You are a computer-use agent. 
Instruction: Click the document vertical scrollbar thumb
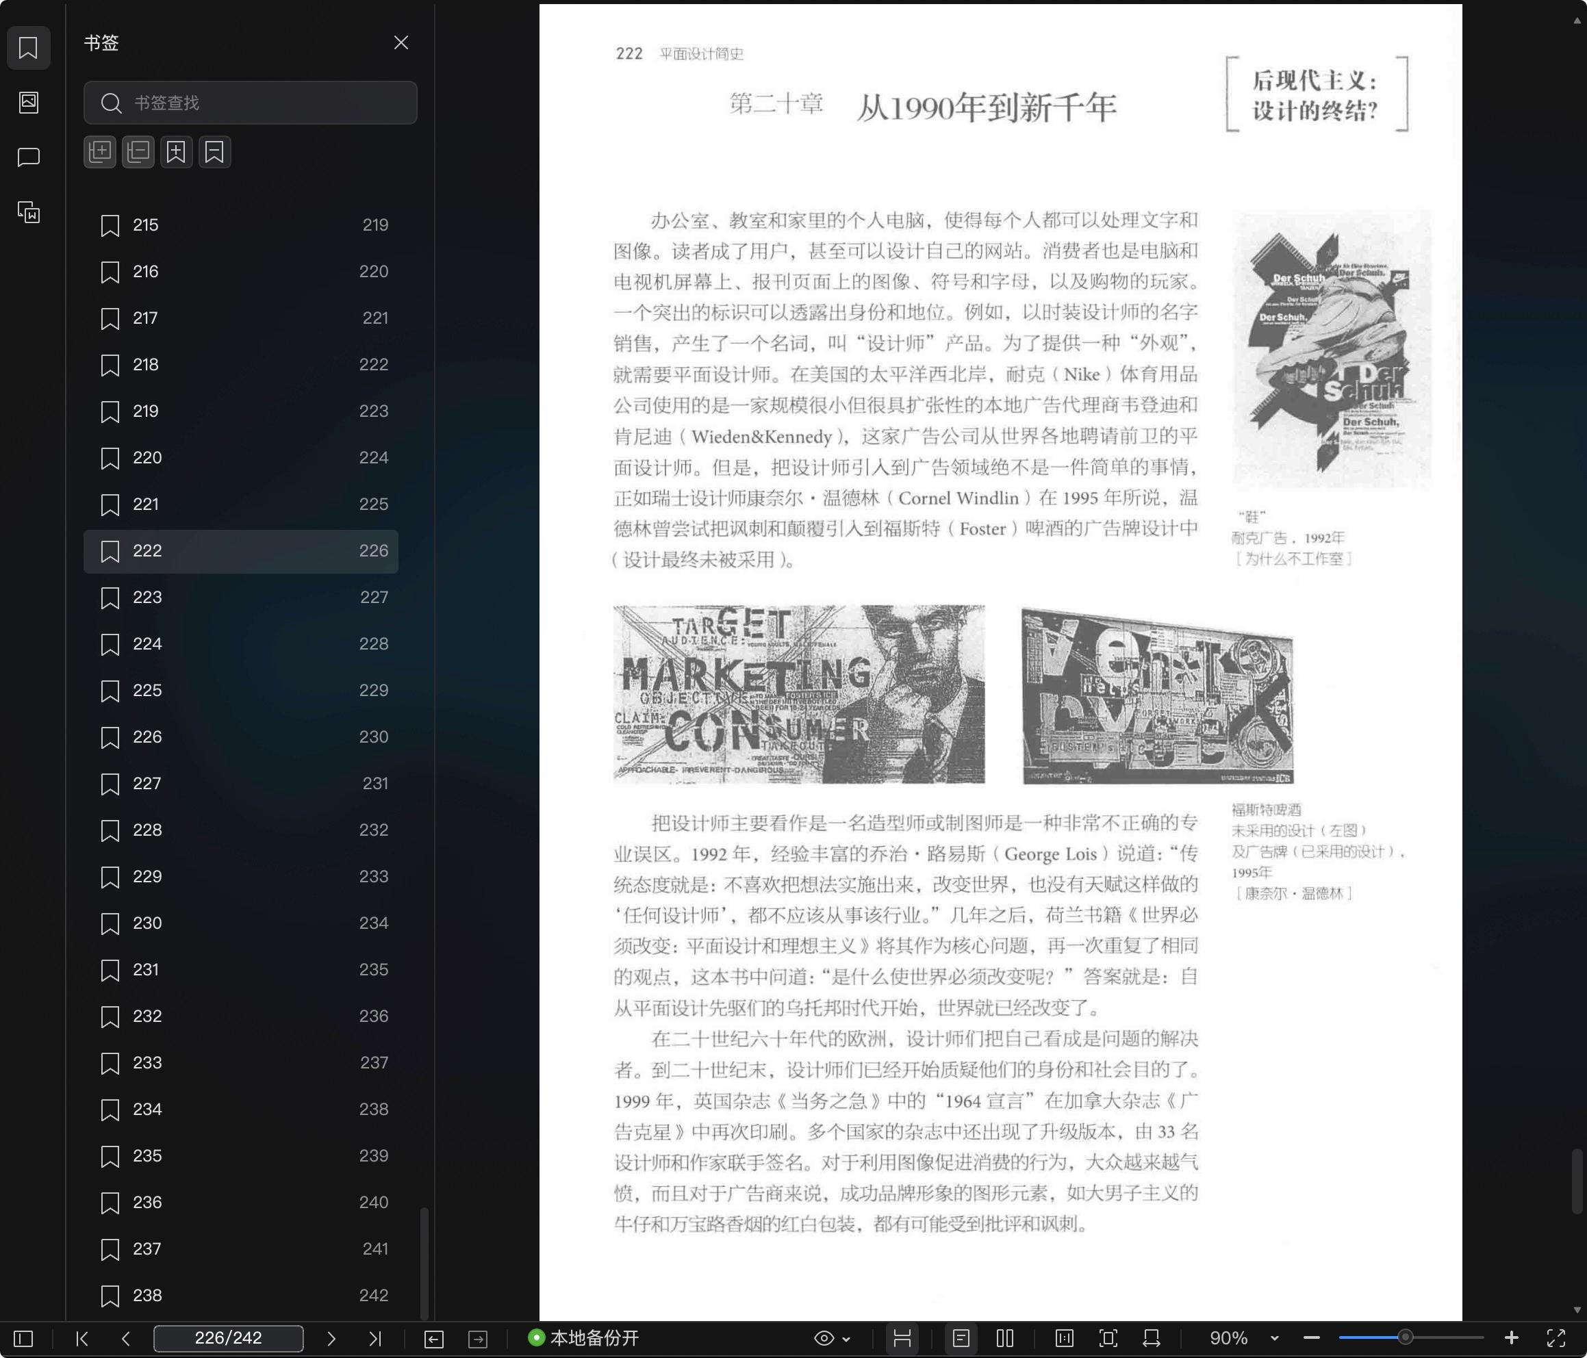pyautogui.click(x=1576, y=1181)
